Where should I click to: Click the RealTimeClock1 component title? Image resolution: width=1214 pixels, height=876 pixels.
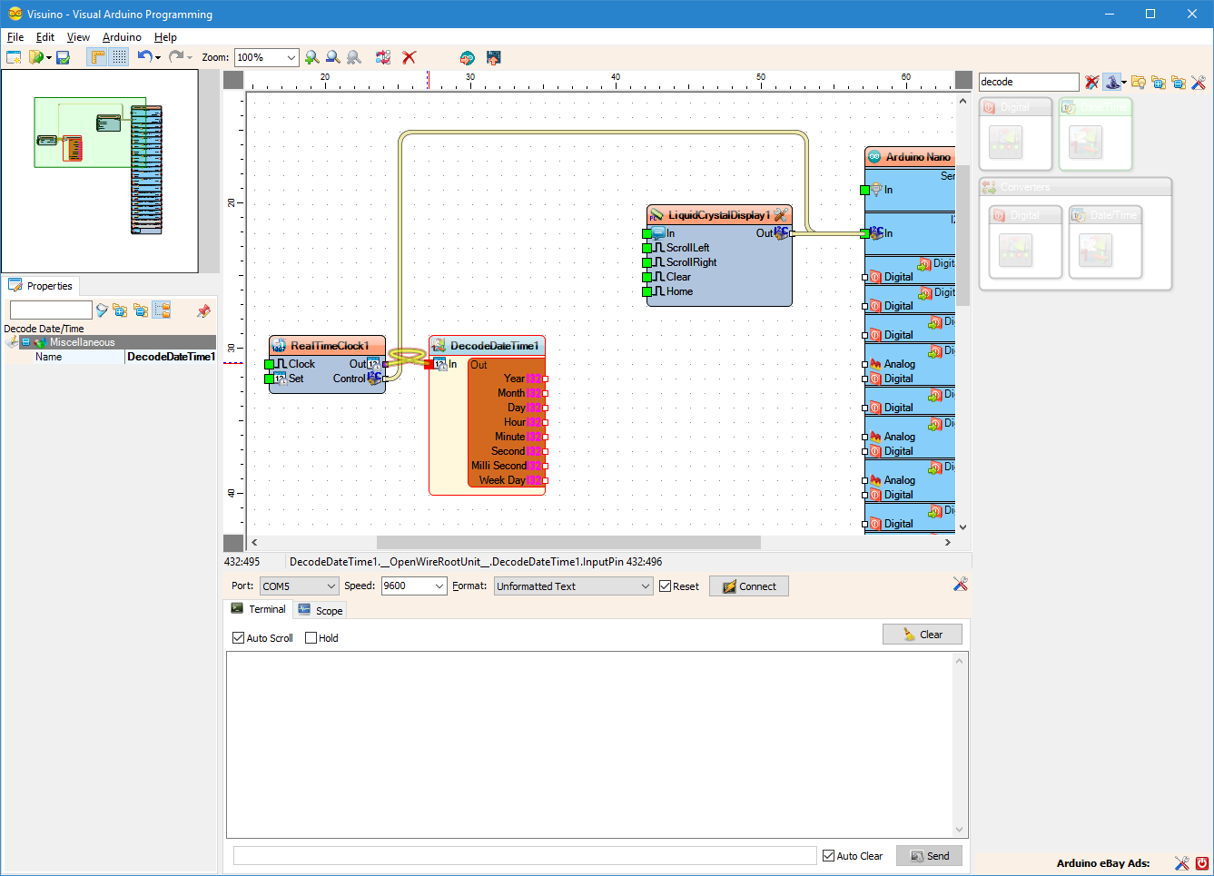[330, 346]
